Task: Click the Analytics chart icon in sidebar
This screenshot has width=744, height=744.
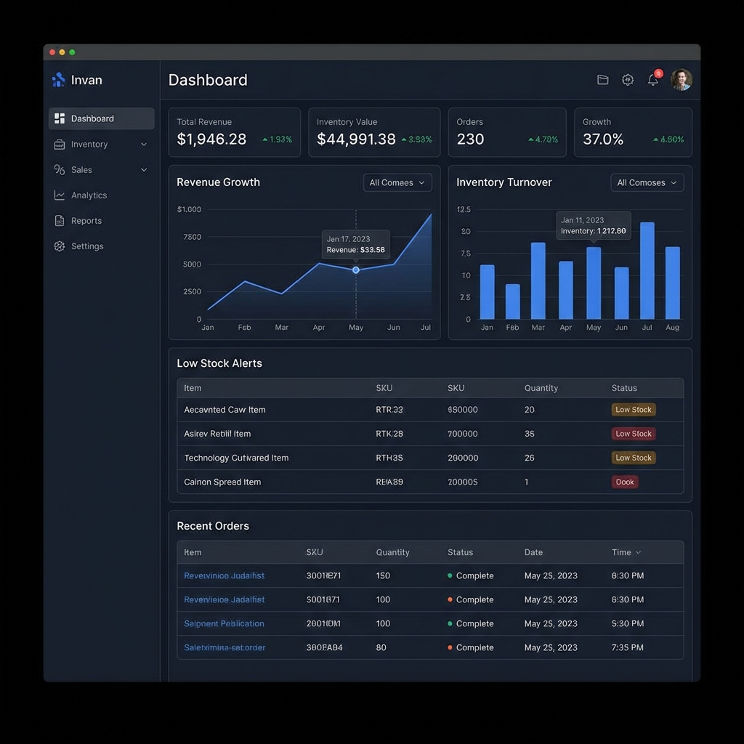Action: tap(60, 195)
